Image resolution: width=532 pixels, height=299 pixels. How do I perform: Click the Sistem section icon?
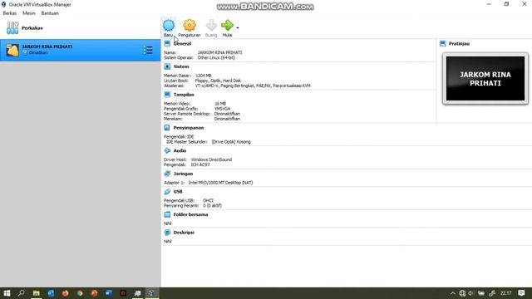(167, 66)
